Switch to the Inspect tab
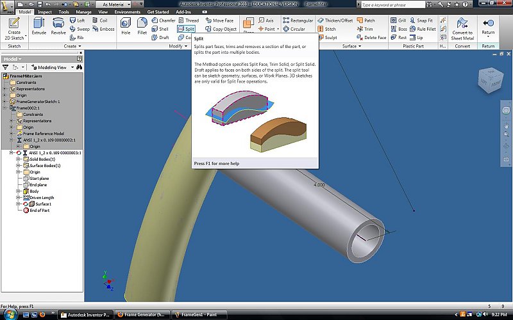Screen dimensions: 513x320 tap(45, 12)
